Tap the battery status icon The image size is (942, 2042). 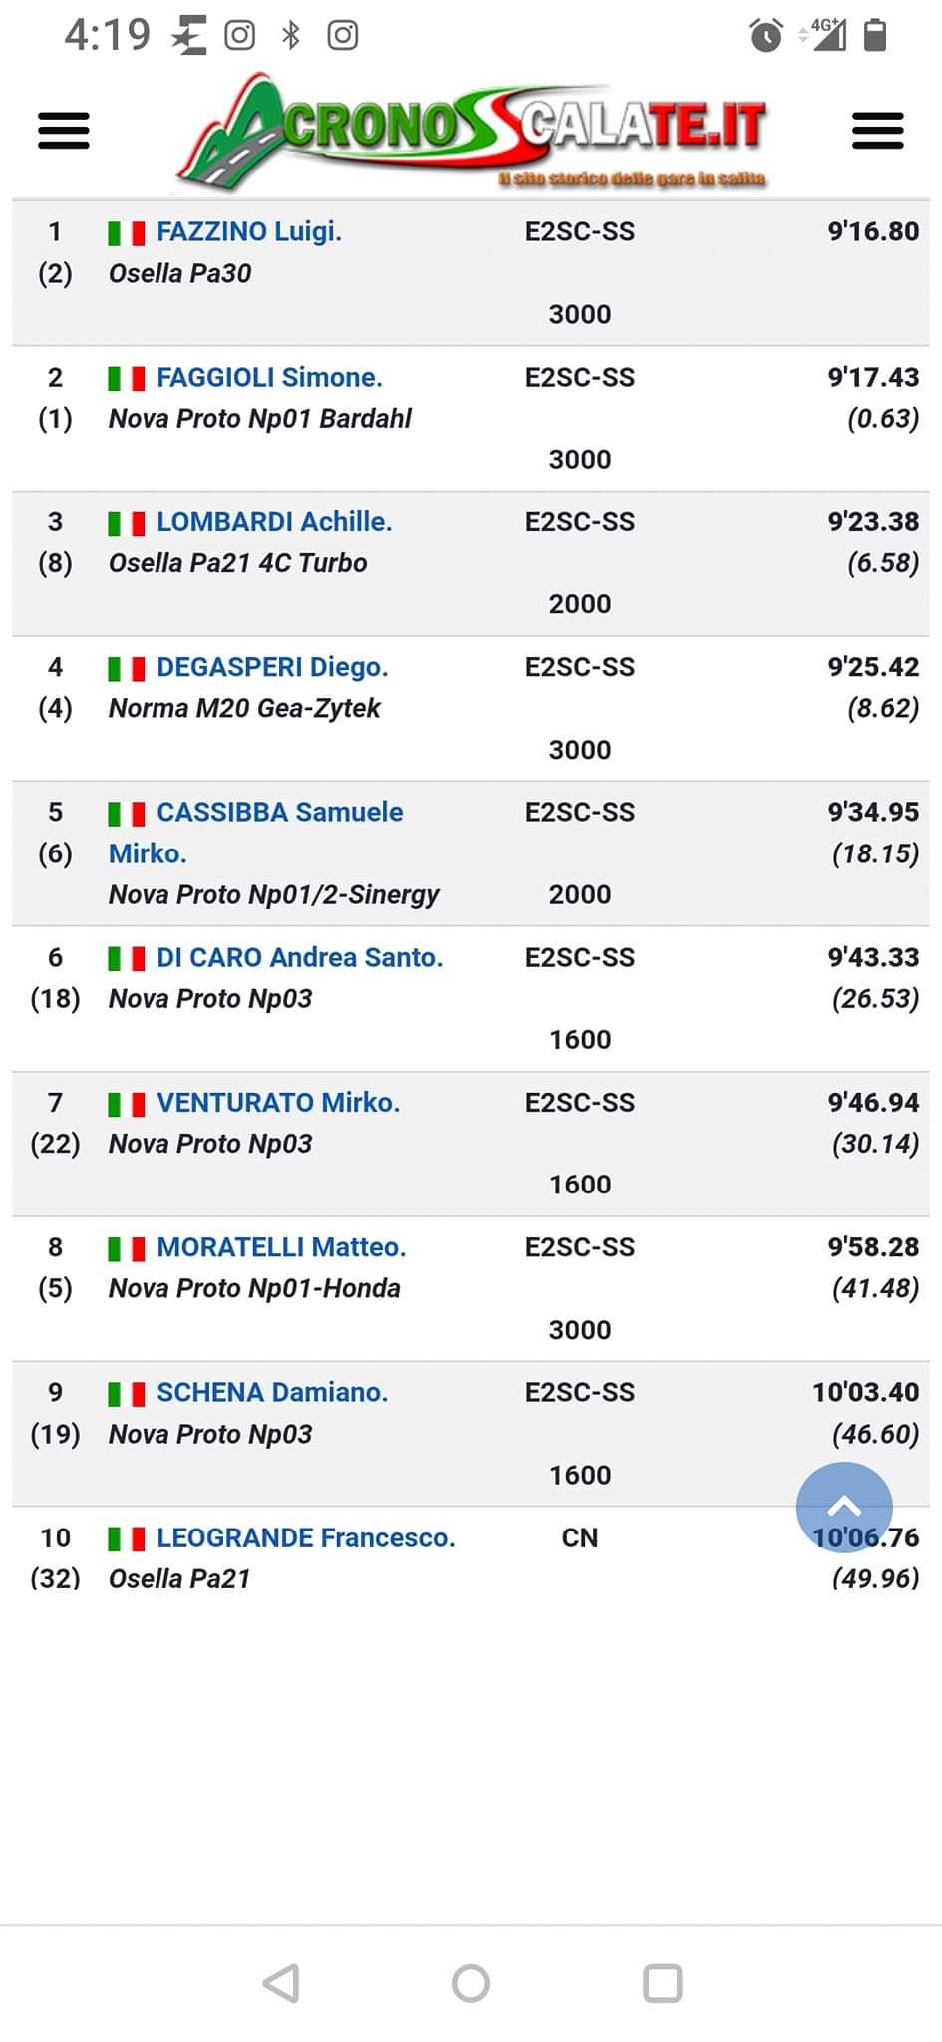875,35
